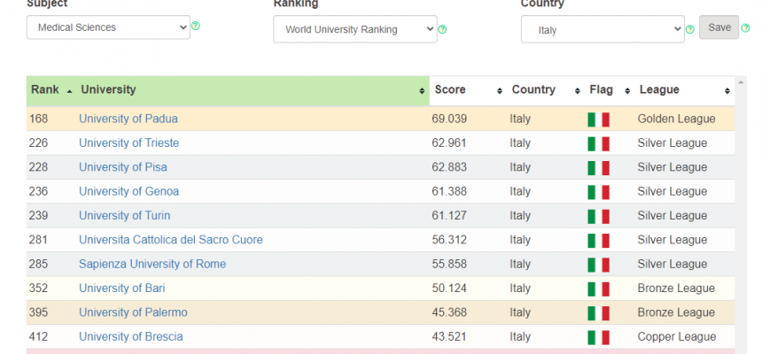Sort table by Flag column
Viewport: 762px width, 354px height.
click(610, 90)
